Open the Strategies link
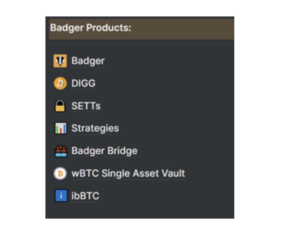The height and width of the screenshot is (228, 286). point(95,128)
